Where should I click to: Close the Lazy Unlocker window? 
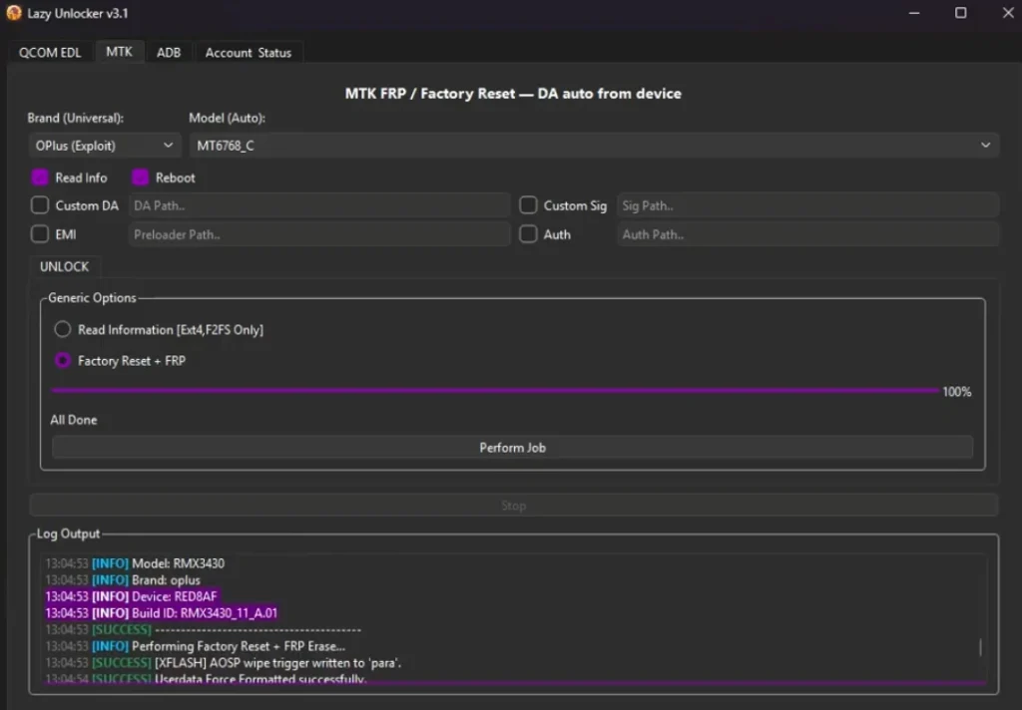(1008, 13)
